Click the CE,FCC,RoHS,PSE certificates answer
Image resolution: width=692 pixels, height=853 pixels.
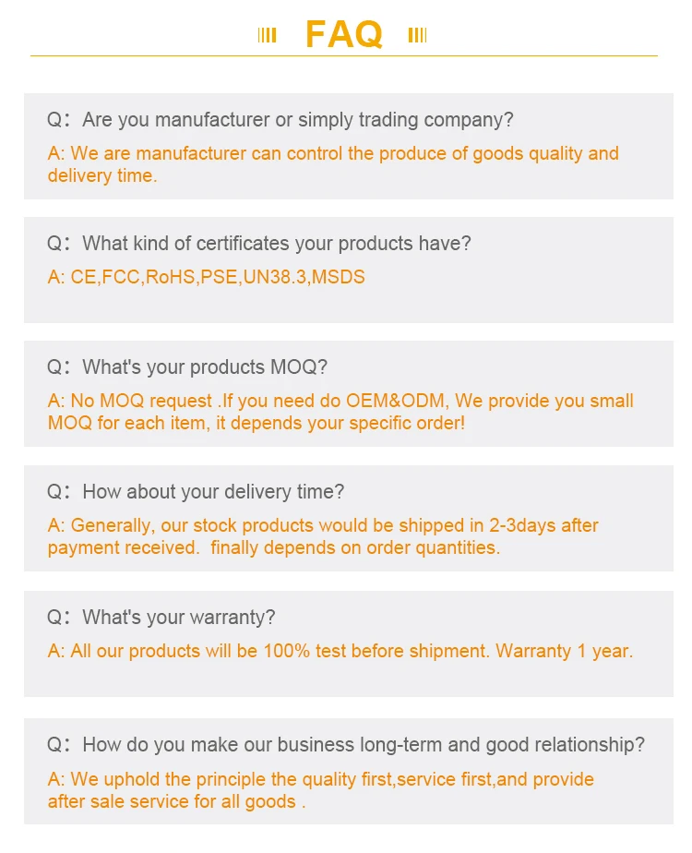[x=206, y=277]
